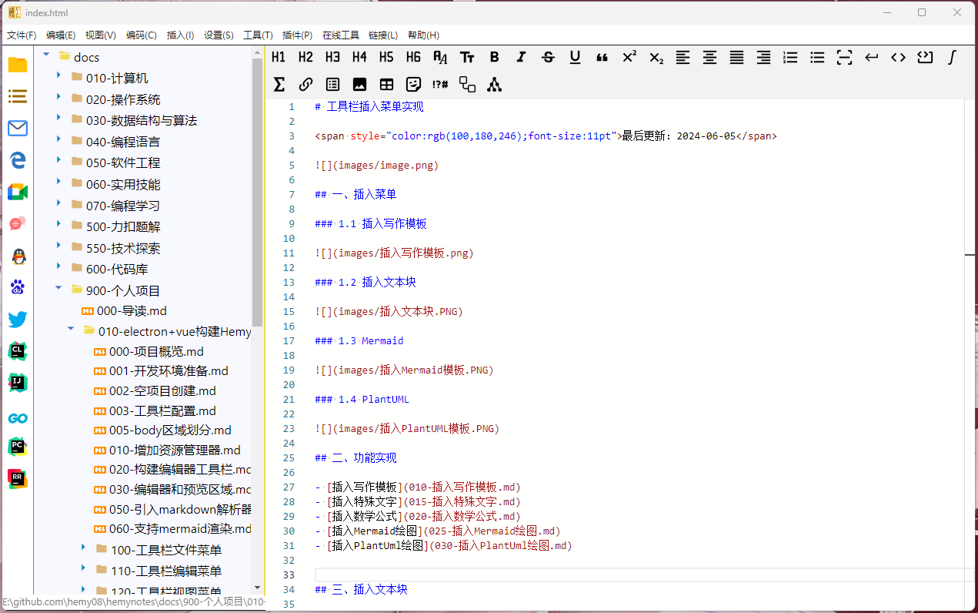The image size is (978, 613).
Task: Click the QQ penguin icon in sidebar
Action: click(18, 256)
